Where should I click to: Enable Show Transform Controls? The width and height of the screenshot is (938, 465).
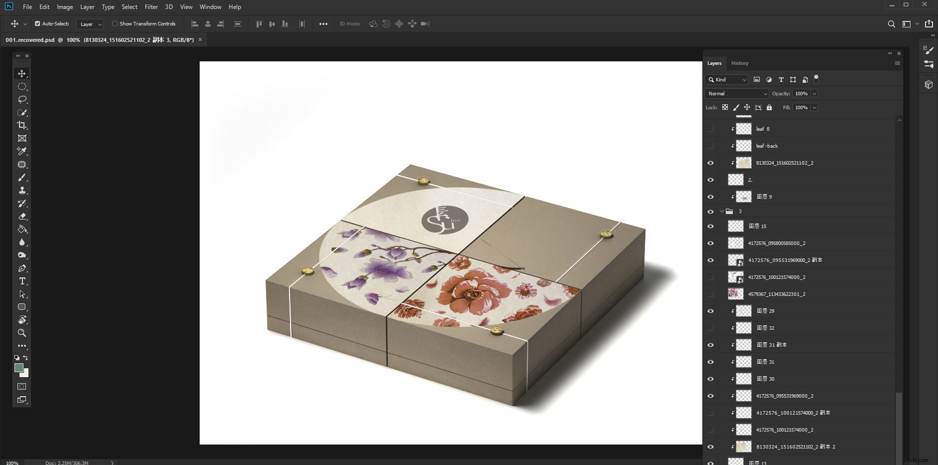click(114, 23)
